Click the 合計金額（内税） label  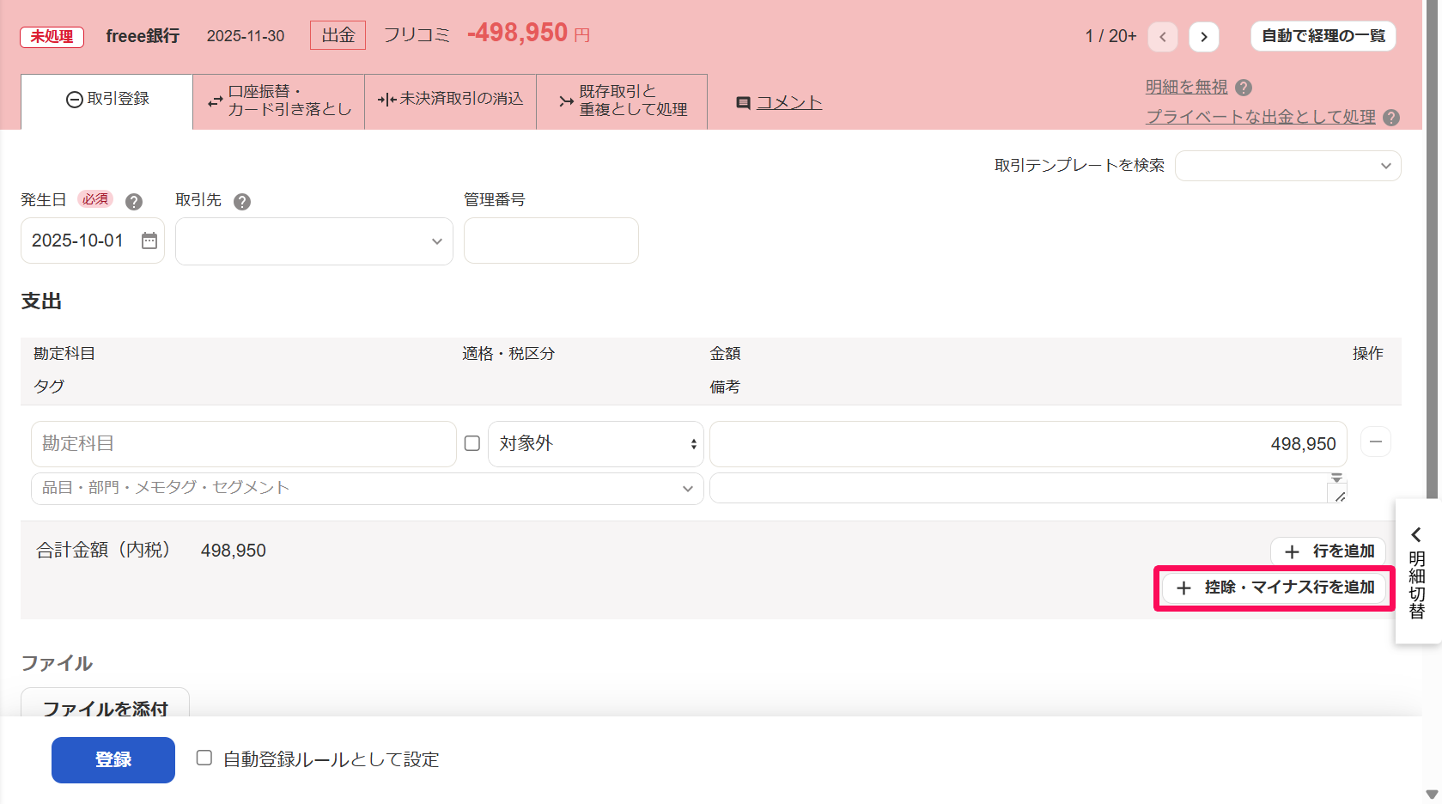pyautogui.click(x=104, y=551)
